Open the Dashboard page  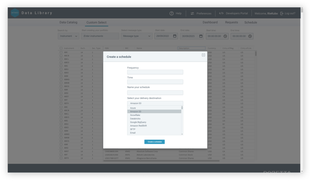tap(211, 22)
